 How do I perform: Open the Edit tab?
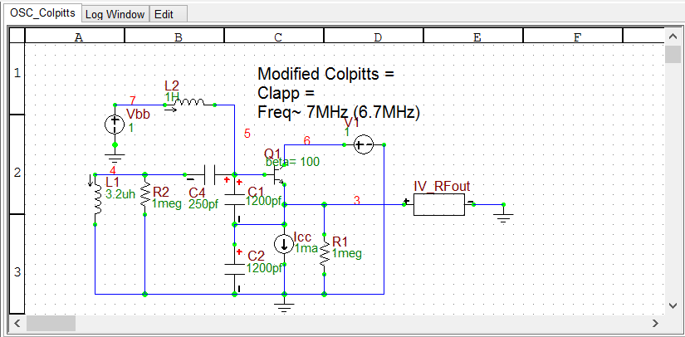164,14
